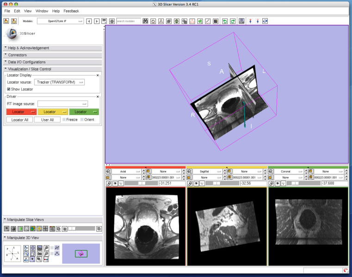The image size is (352, 277).
Task: Open the Volumes module cube icon
Action: coord(169,21)
